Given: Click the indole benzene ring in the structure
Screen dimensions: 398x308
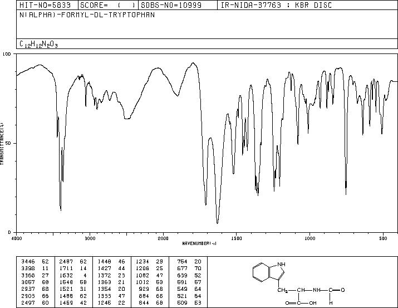Looking at the screenshot, I should tap(261, 272).
